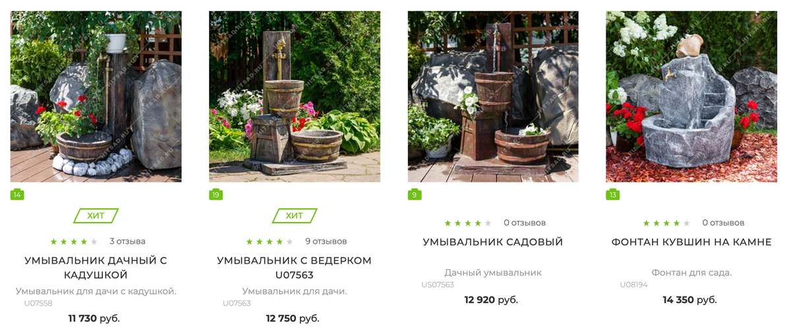Open the photo count badge showing 9

tap(415, 194)
